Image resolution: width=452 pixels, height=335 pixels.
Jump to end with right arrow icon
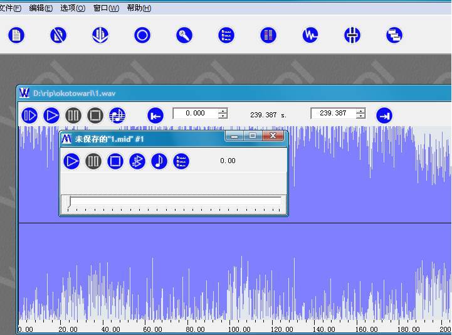point(384,115)
